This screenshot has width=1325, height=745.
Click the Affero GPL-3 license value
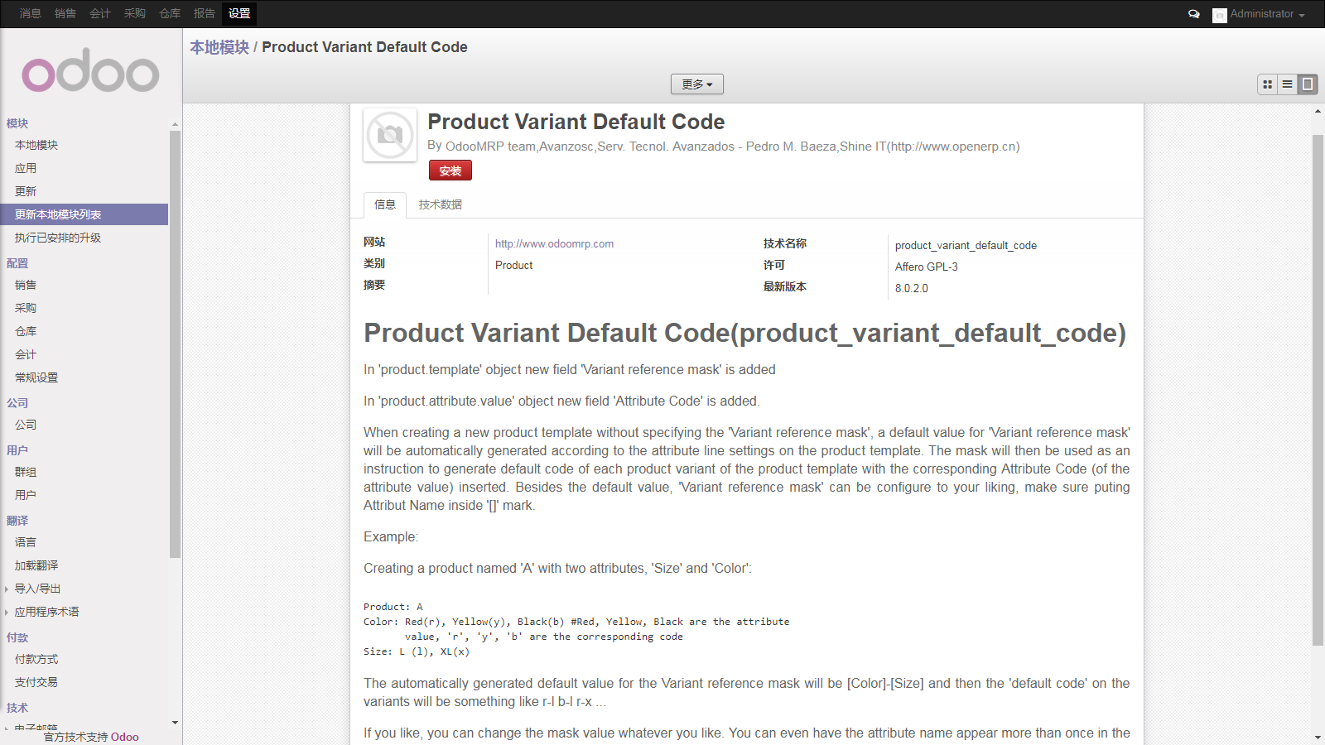[927, 267]
